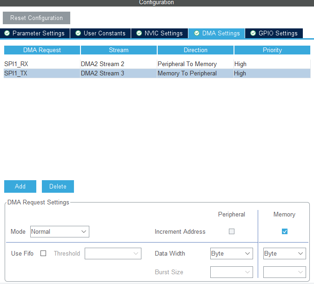Open the Fifo Threshold dropdown
This screenshot has width=314, height=284.
(x=113, y=254)
